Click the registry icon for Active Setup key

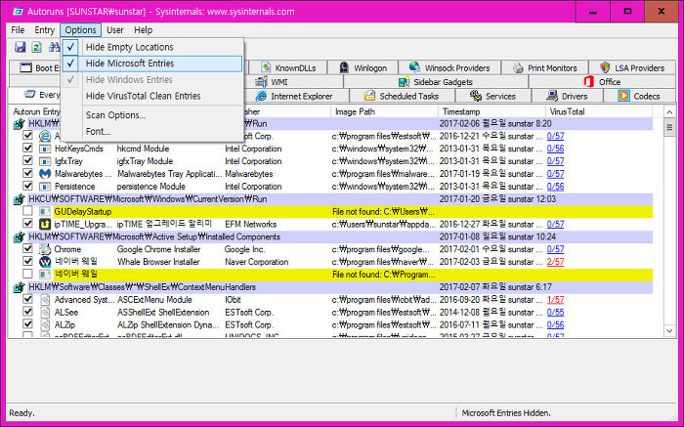(19, 237)
